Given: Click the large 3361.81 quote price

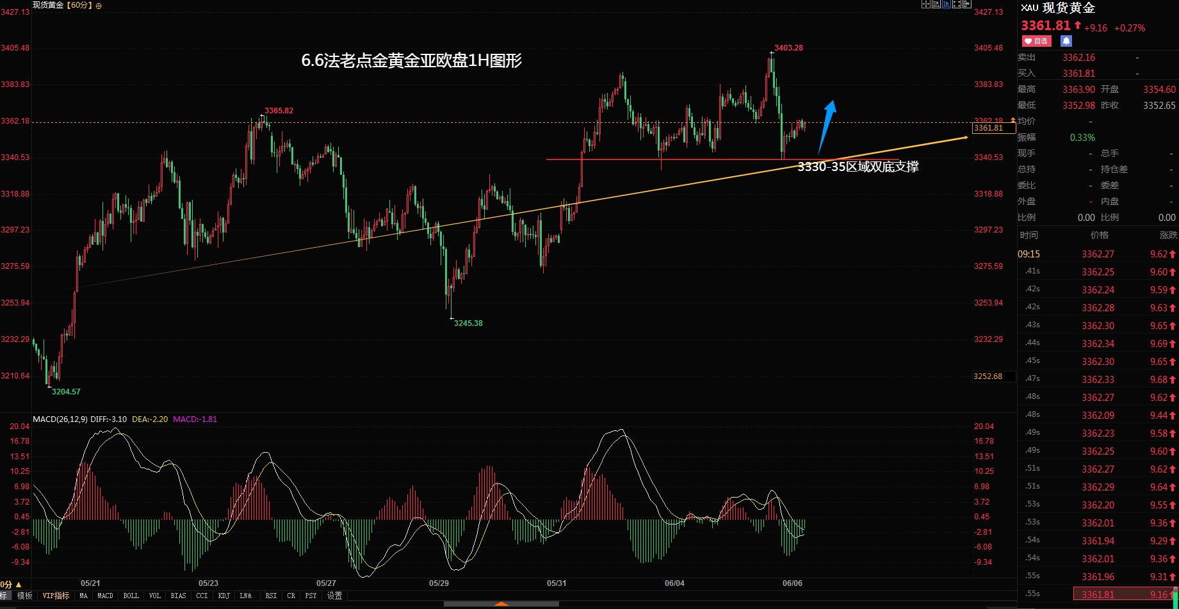Looking at the screenshot, I should [1046, 26].
